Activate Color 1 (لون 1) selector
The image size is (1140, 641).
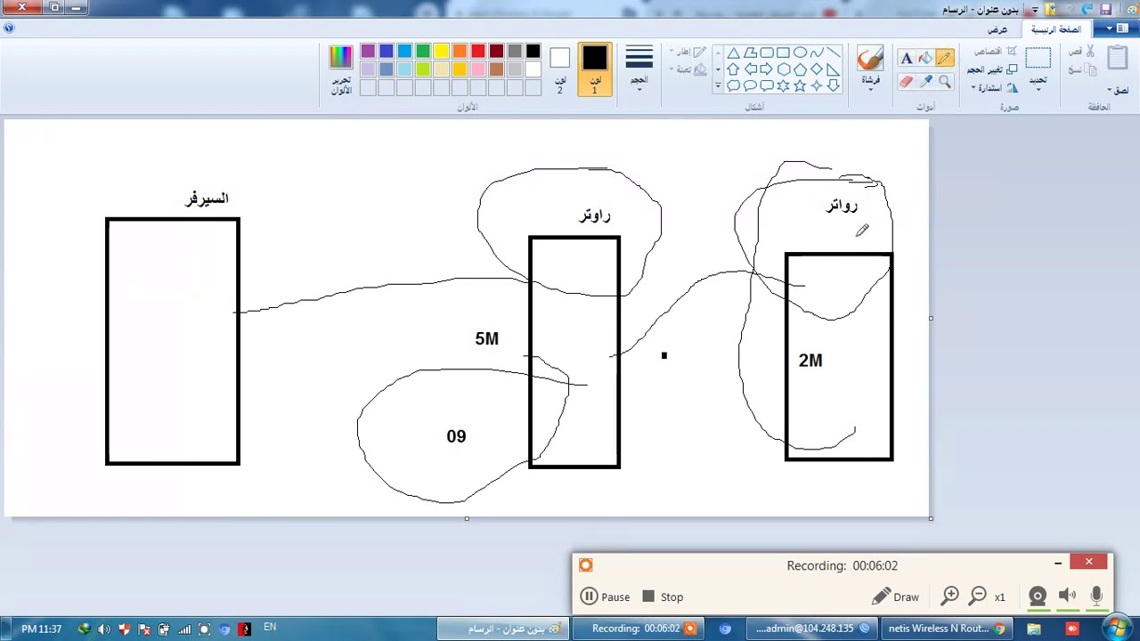tap(595, 70)
